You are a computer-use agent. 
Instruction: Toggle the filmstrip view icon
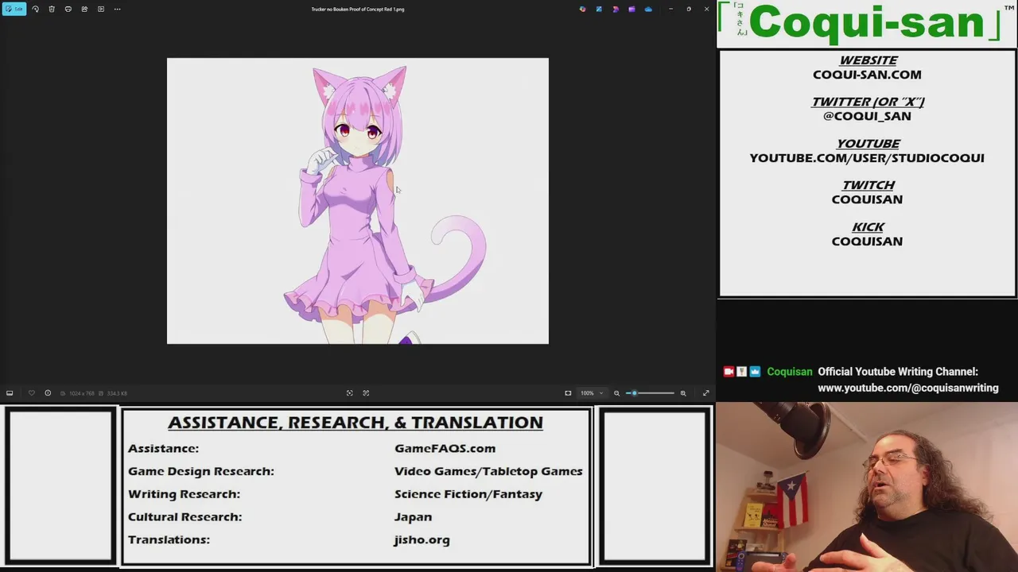(10, 393)
